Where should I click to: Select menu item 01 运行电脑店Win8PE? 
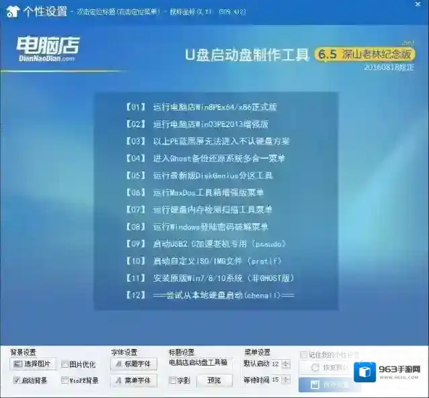coord(202,107)
